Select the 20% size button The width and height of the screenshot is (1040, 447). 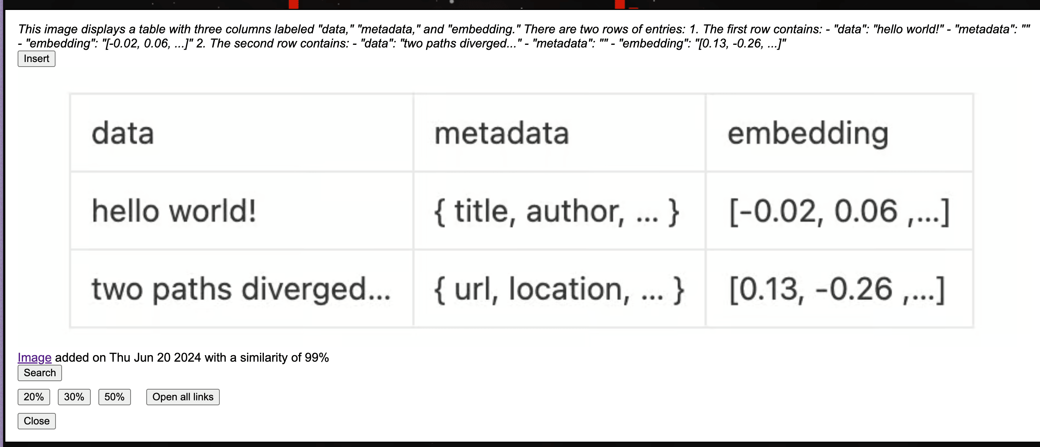pyautogui.click(x=34, y=397)
